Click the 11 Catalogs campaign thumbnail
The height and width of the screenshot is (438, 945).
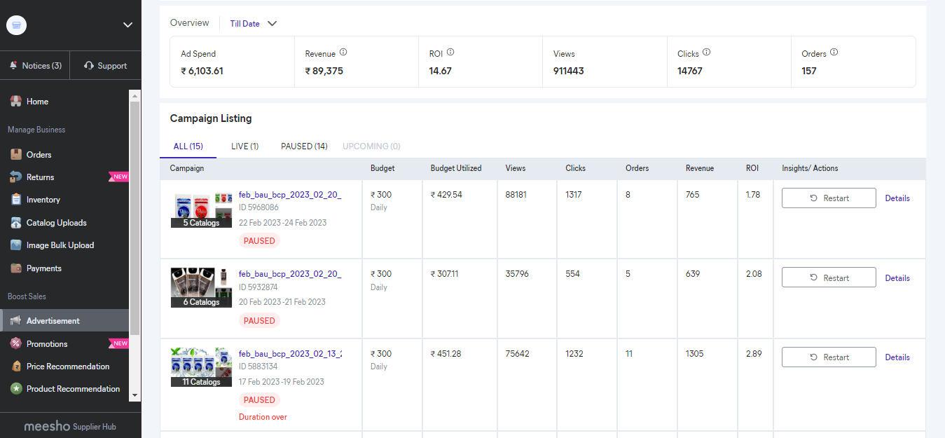coord(201,366)
